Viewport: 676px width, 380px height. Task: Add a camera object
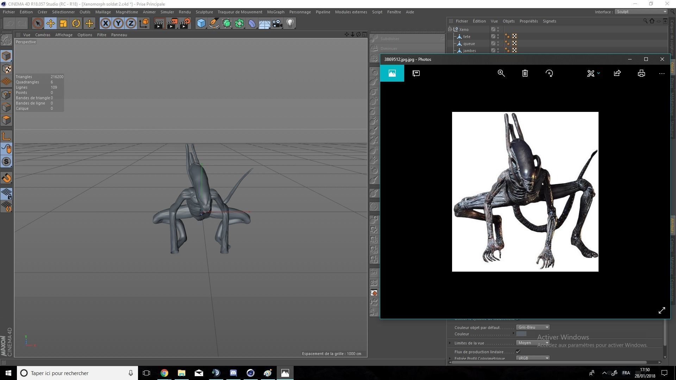[277, 24]
